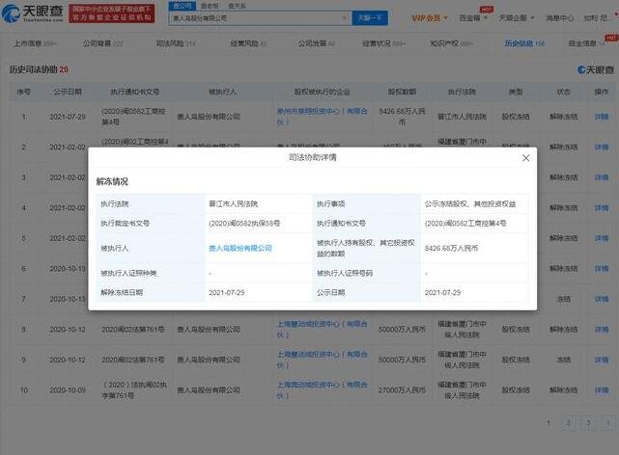Open the VIP会员 dropdown
619x455 pixels.
pyautogui.click(x=430, y=17)
